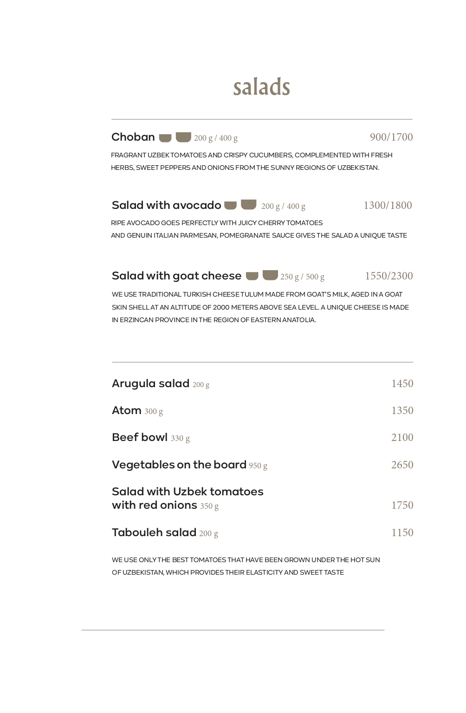Screen dimensions: 466x713
Task: Click the 'salads' page heading
Action: click(x=261, y=87)
